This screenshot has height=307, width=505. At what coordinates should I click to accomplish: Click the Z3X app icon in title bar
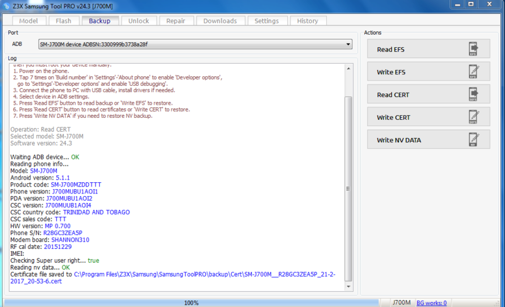[6, 6]
